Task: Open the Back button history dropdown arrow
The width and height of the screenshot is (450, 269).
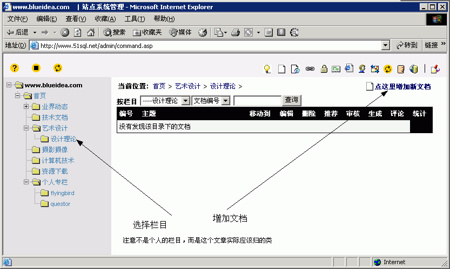Action: tap(35, 32)
